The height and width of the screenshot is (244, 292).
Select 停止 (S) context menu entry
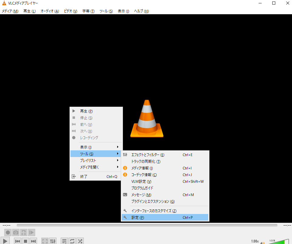tap(96, 118)
